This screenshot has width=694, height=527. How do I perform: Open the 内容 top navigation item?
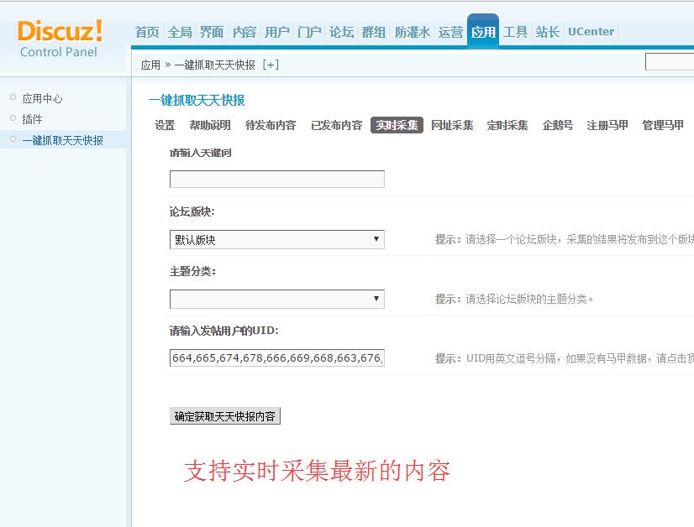[x=244, y=32]
